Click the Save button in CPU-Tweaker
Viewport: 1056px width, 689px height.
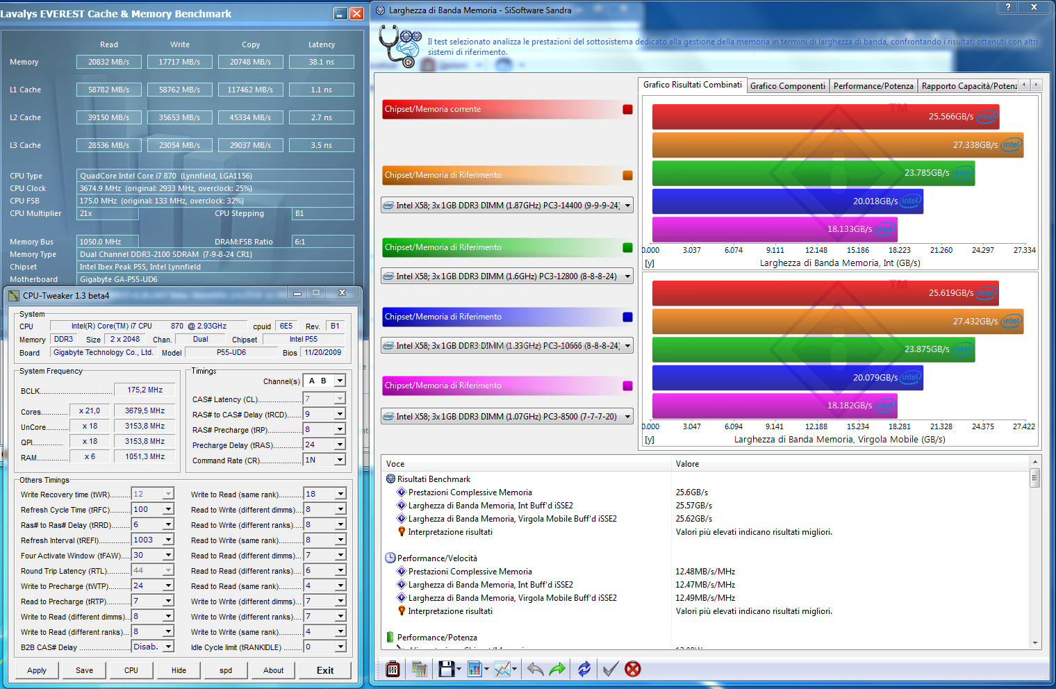(84, 670)
